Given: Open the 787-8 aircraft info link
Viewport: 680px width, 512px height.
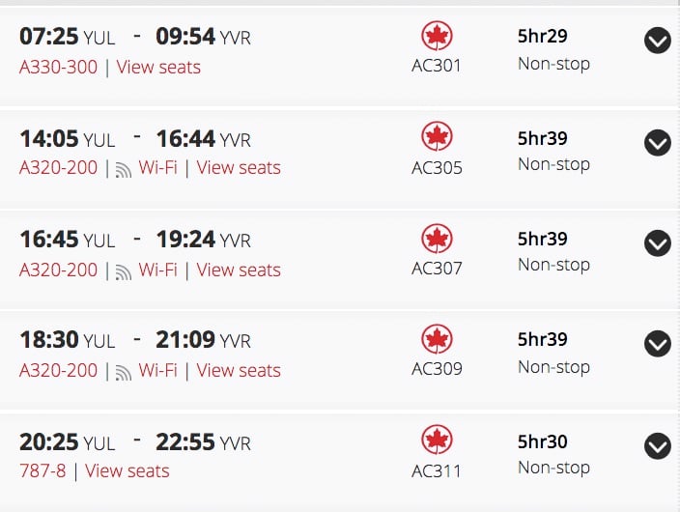Looking at the screenshot, I should (42, 470).
